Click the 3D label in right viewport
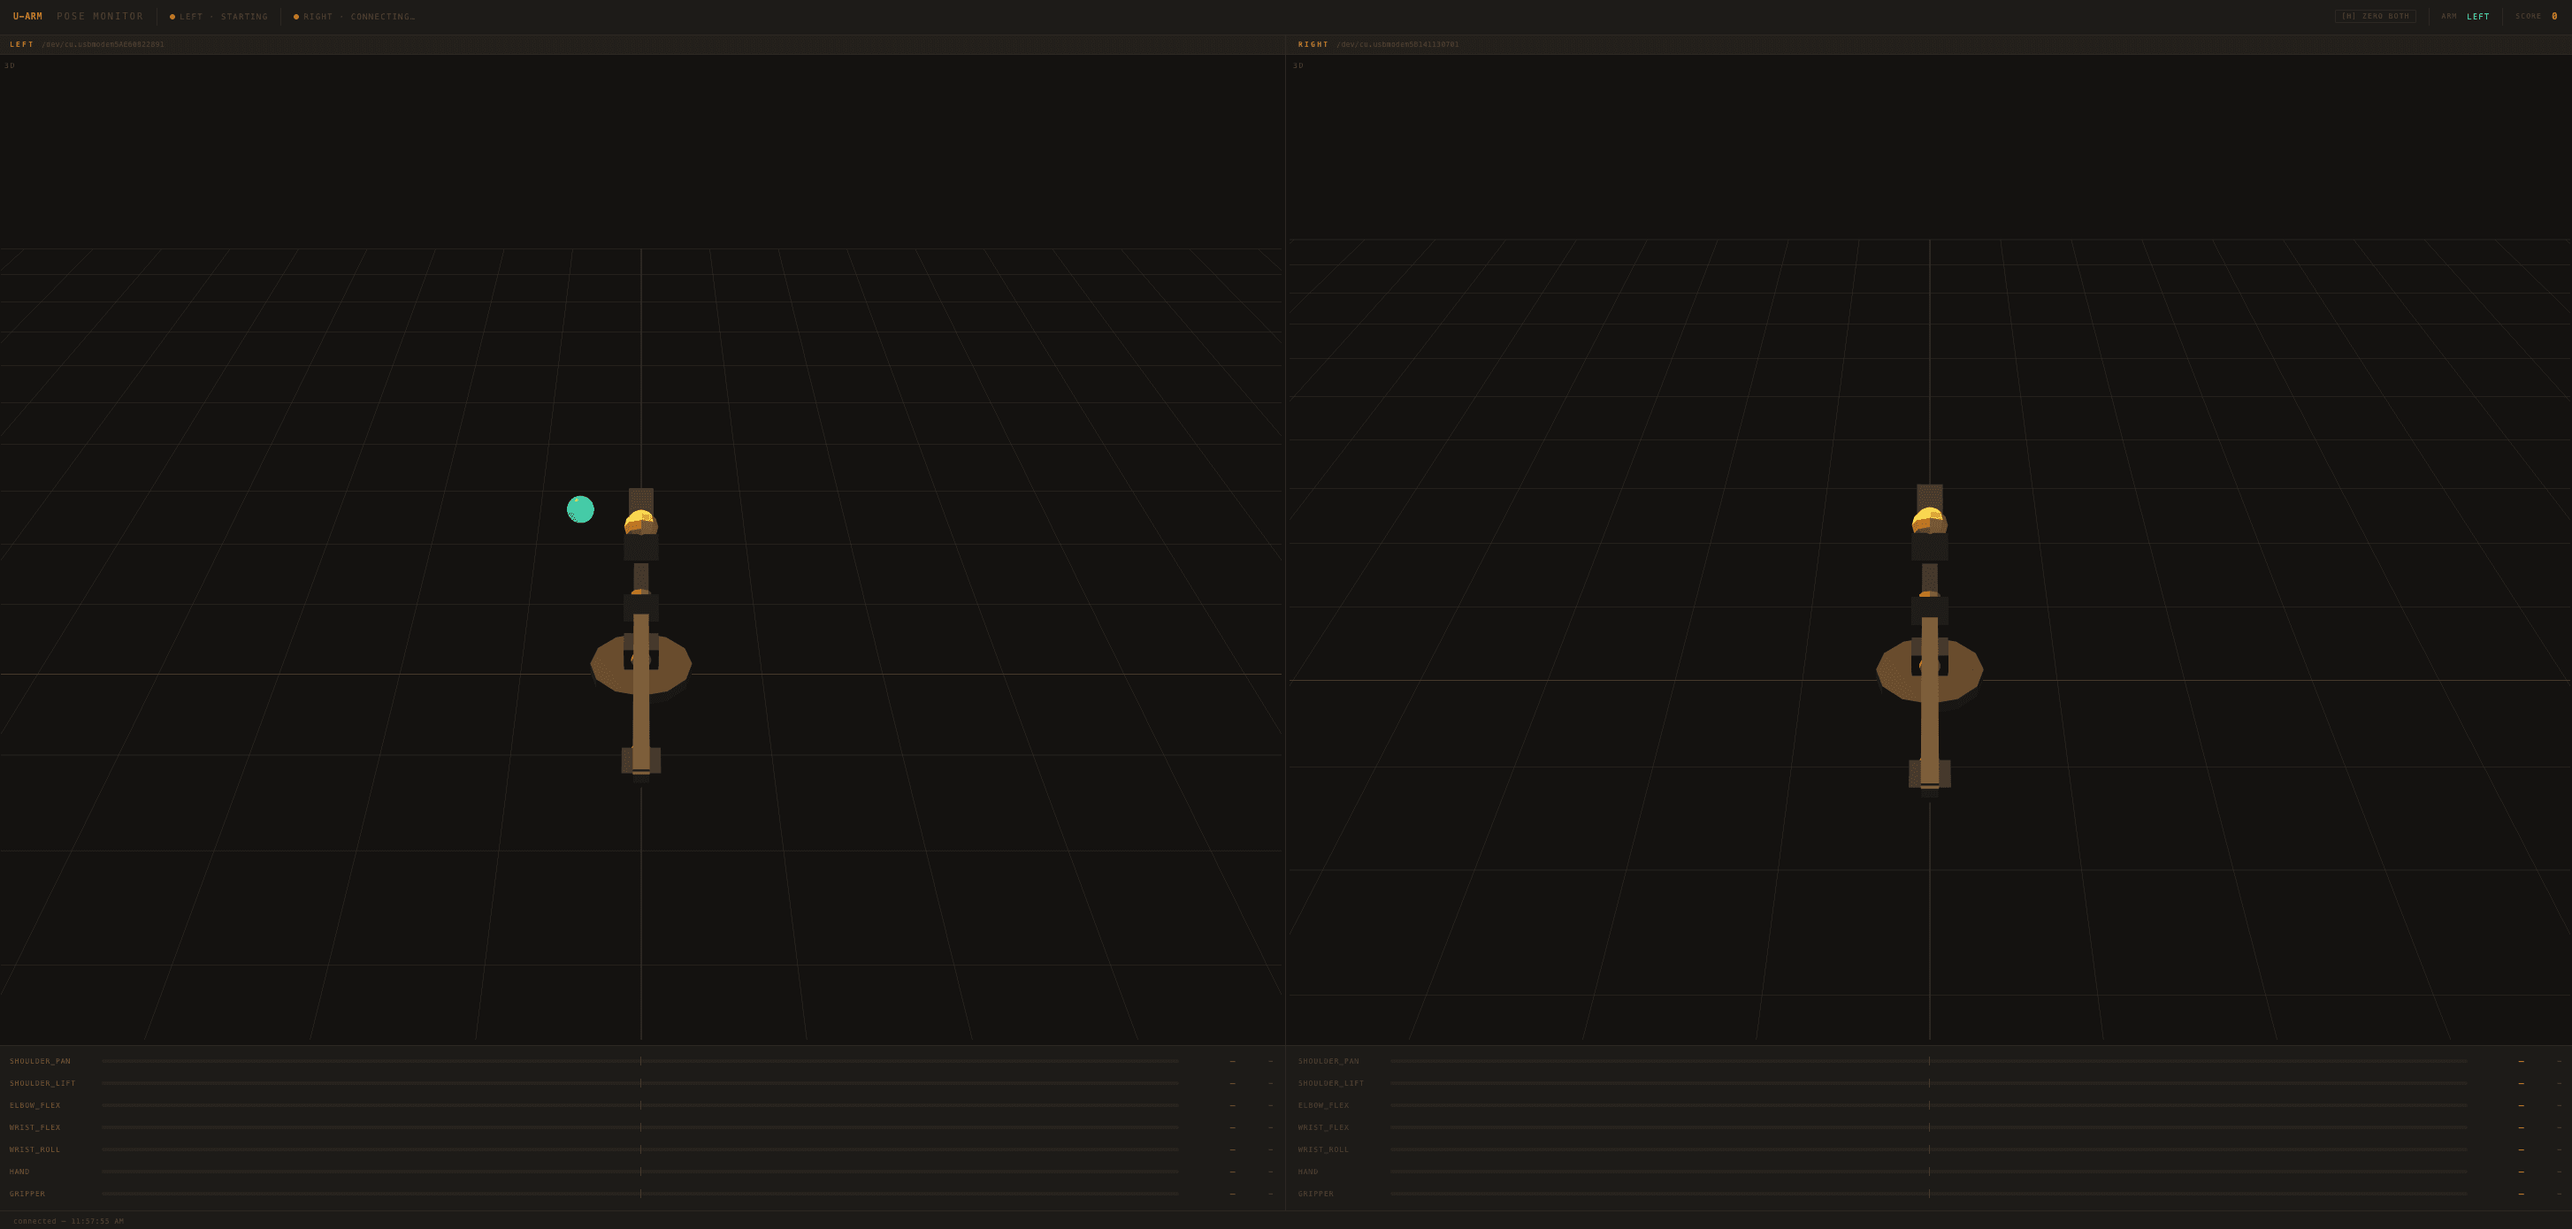Image resolution: width=2572 pixels, height=1229 pixels. (x=1298, y=66)
